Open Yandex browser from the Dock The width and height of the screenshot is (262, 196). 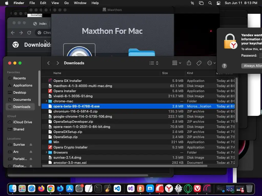[x=169, y=189]
